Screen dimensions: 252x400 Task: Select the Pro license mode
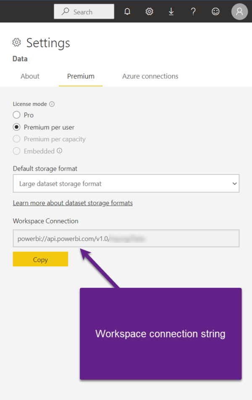click(17, 115)
